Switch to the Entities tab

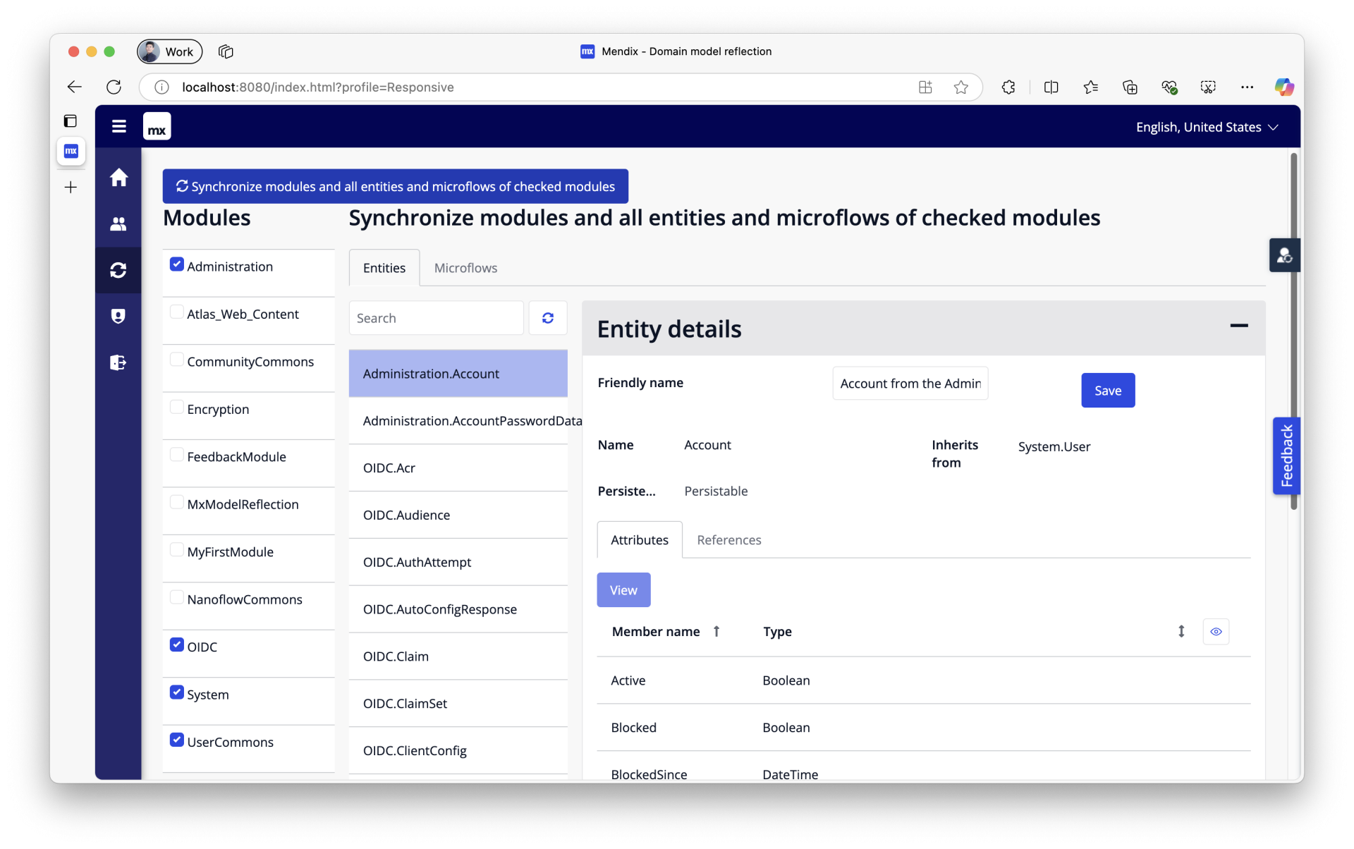tap(384, 268)
